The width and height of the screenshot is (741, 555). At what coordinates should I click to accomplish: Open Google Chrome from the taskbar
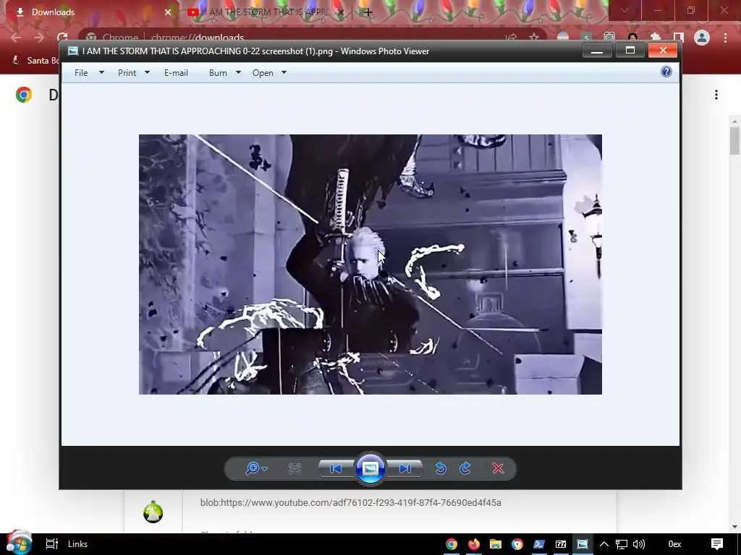[x=452, y=544]
